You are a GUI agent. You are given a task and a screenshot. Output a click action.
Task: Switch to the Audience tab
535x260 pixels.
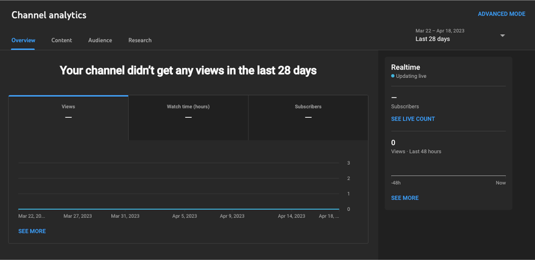tap(100, 40)
